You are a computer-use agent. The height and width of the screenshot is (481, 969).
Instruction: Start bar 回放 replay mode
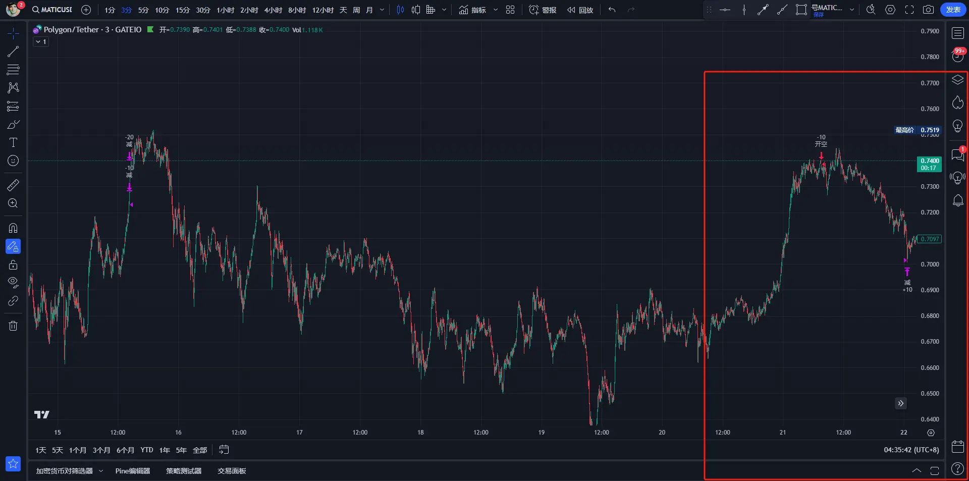tap(580, 10)
